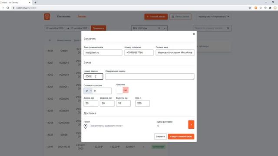Open a new browser tab
This screenshot has width=278, height=156.
point(35,3)
